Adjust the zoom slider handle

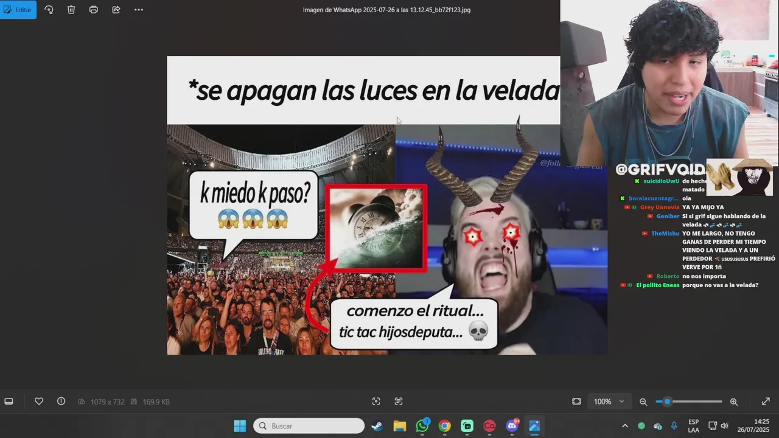pyautogui.click(x=667, y=401)
